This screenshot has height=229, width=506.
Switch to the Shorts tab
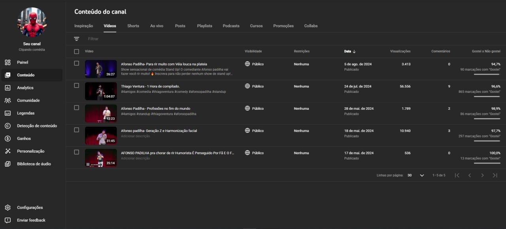(x=133, y=26)
